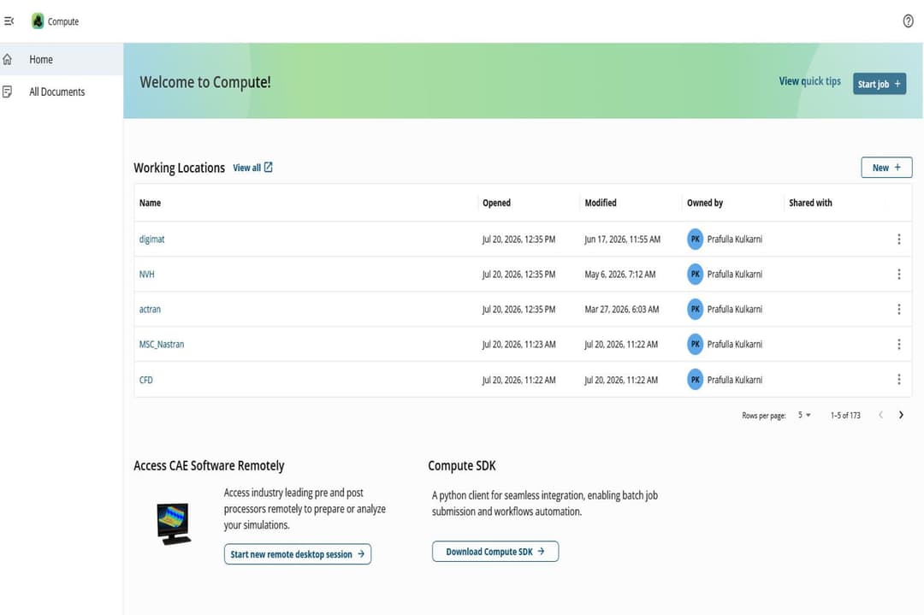Open the digimat working location
The image size is (924, 615).
pyautogui.click(x=152, y=239)
